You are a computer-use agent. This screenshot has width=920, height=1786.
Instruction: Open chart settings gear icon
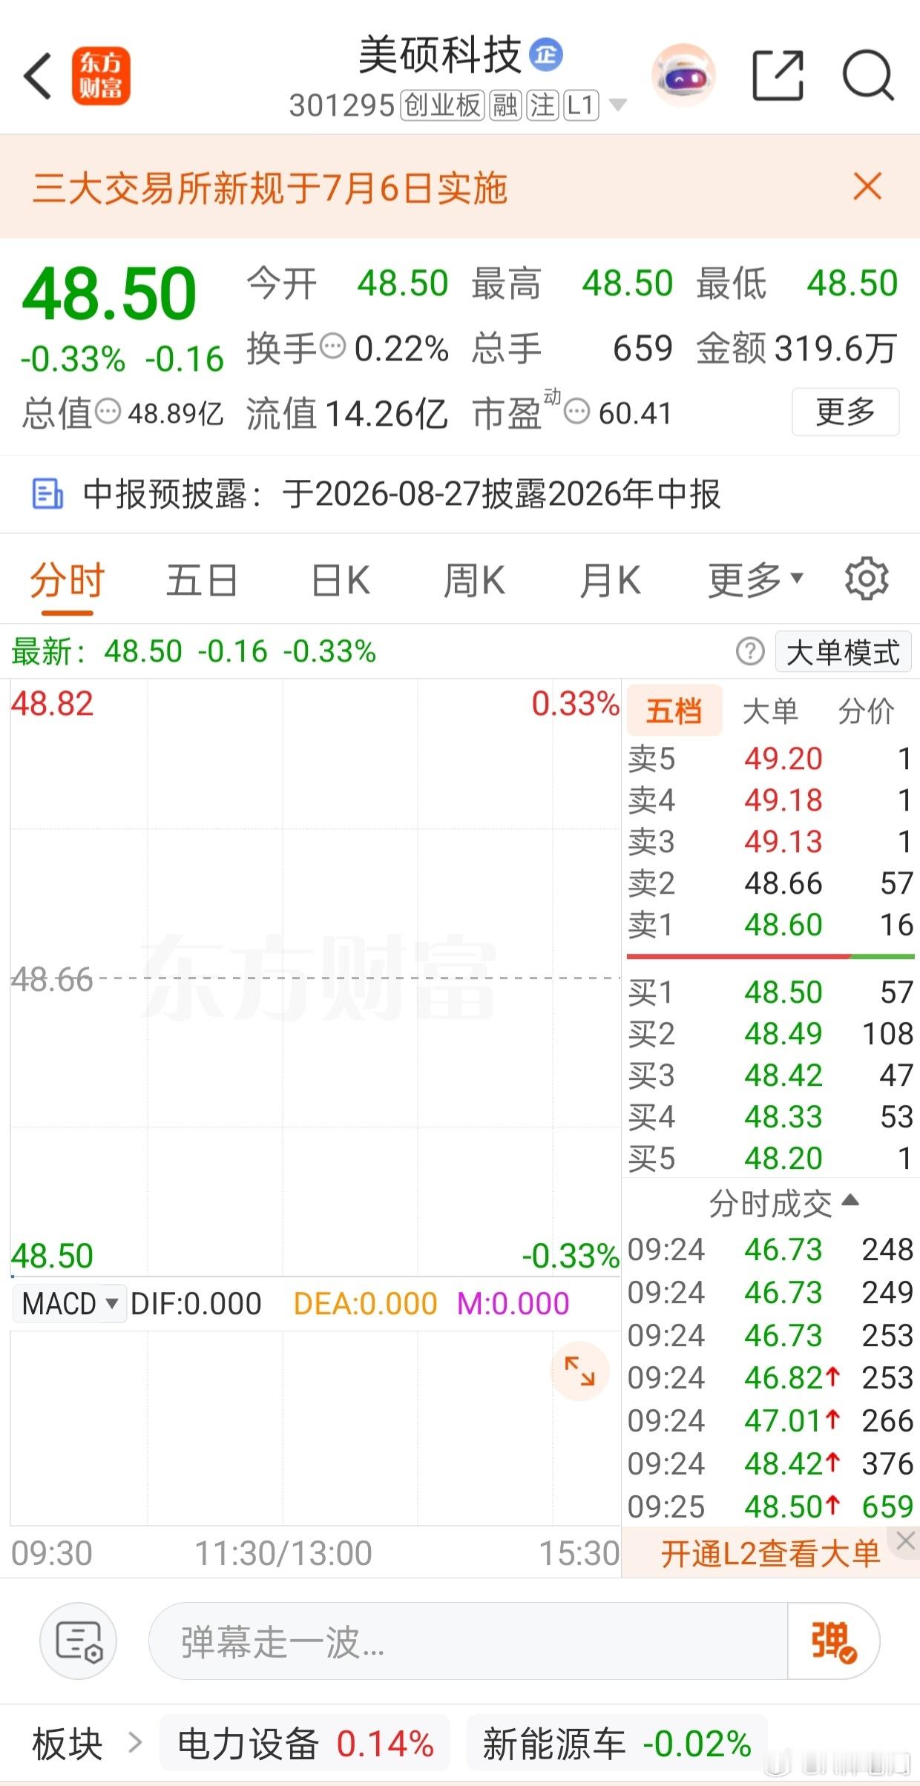tap(866, 579)
